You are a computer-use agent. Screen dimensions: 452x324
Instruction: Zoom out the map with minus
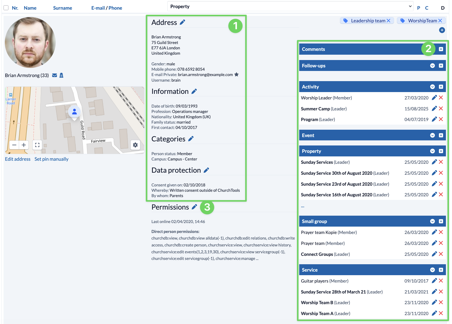coord(14,145)
